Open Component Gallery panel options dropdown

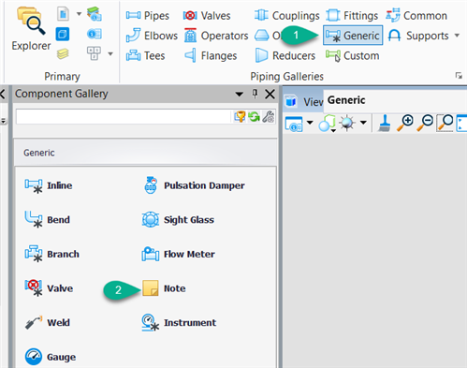tap(239, 94)
